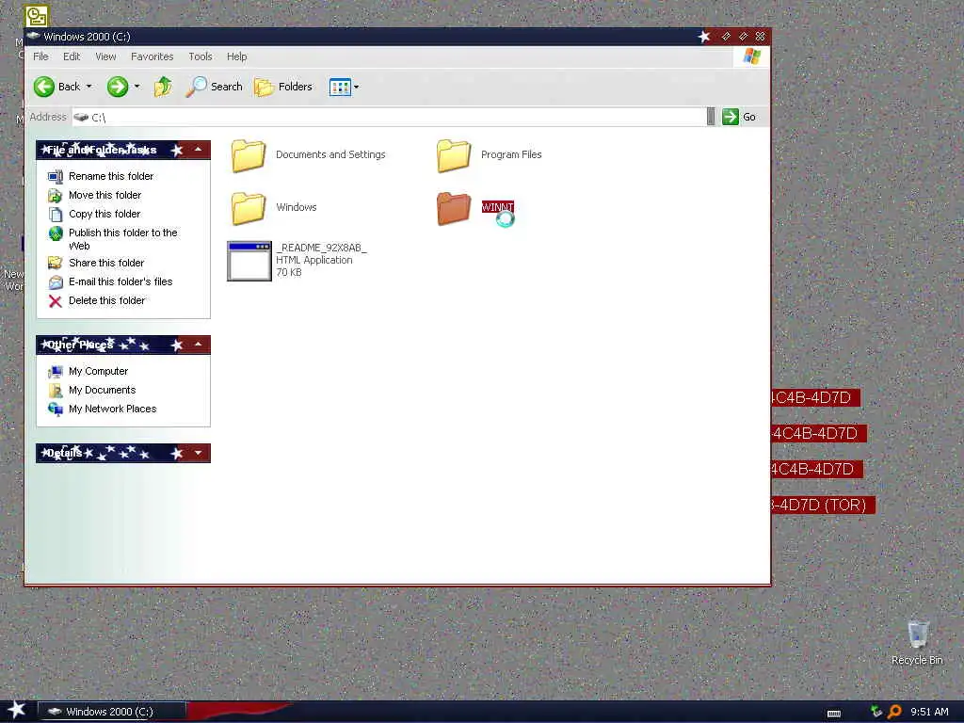Click E-mail this folder's files
964x723 pixels.
coord(120,281)
